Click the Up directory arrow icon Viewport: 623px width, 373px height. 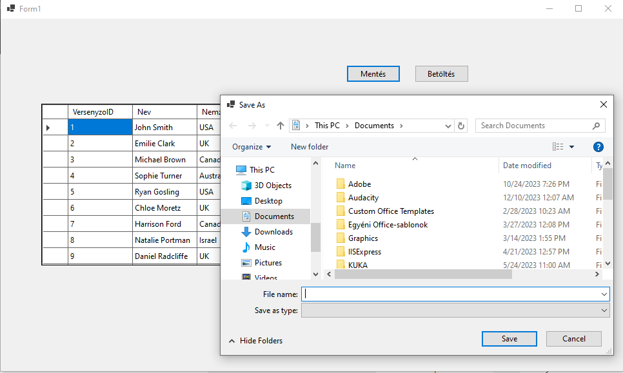coord(281,126)
